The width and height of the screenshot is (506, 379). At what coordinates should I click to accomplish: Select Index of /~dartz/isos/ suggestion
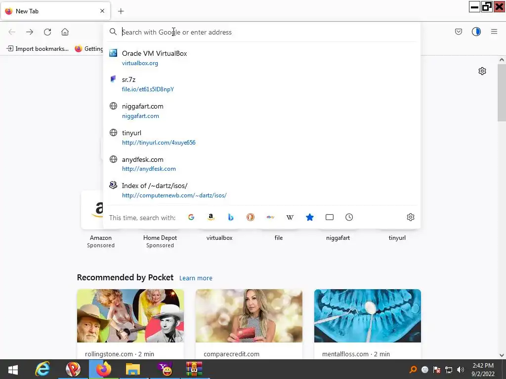pyautogui.click(x=262, y=190)
